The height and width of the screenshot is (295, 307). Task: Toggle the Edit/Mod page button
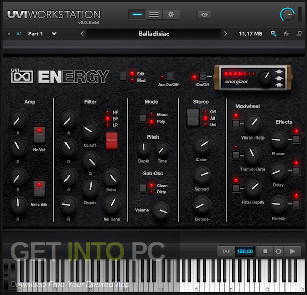[123, 77]
